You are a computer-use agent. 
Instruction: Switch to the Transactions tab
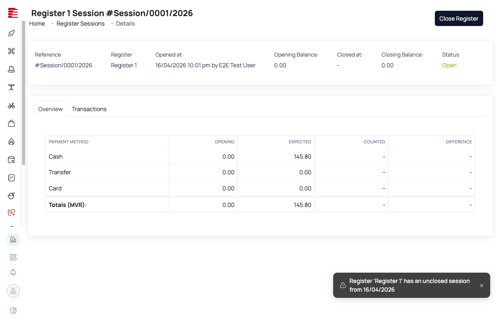pos(89,109)
